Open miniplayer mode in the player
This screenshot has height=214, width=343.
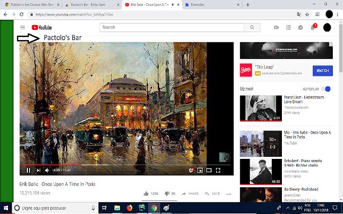(200, 170)
